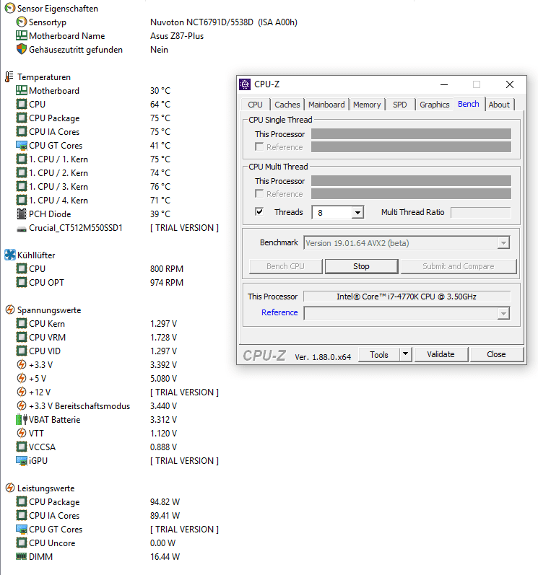Click the Temperaturen thermometer icon
The height and width of the screenshot is (575, 538).
(9, 77)
